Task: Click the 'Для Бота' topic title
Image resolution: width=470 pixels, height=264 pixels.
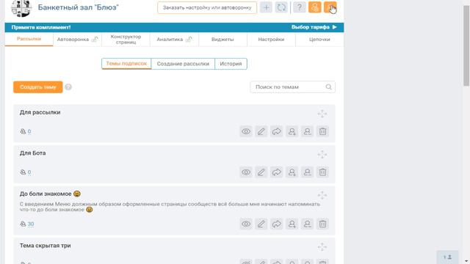Action: [32, 153]
